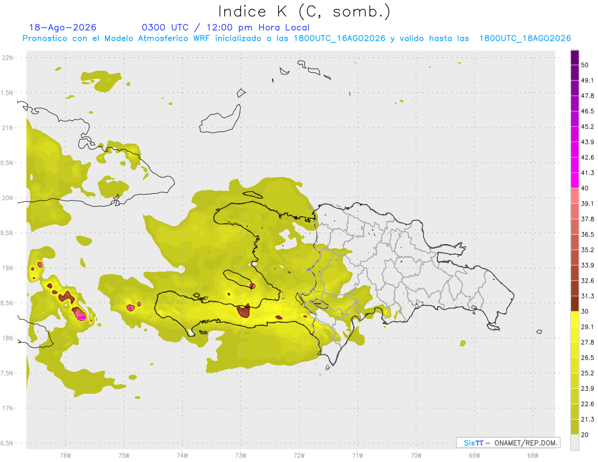598x462 pixels.
Task: Click the legend value "25.2"
Action: [x=587, y=373]
